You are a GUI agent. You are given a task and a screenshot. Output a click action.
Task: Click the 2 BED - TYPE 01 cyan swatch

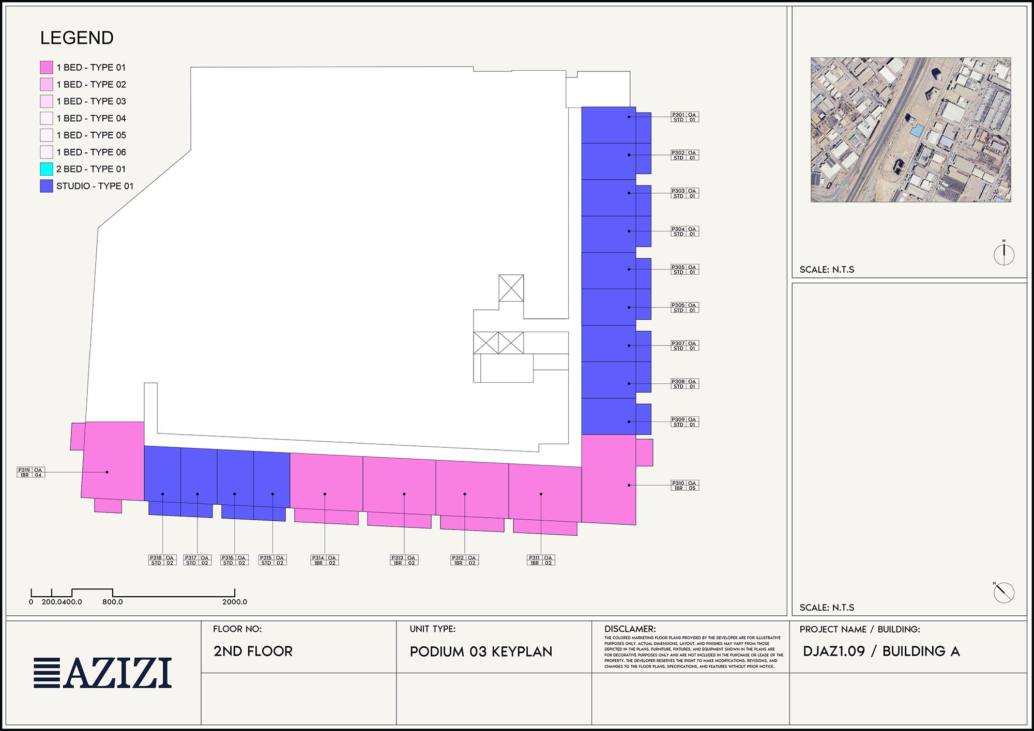click(x=47, y=169)
